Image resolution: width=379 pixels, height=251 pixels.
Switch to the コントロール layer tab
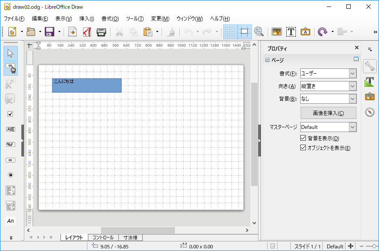tap(103, 237)
